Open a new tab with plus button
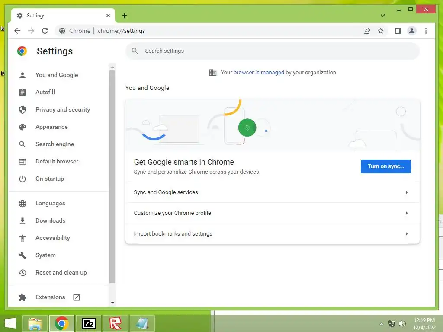 click(x=125, y=16)
